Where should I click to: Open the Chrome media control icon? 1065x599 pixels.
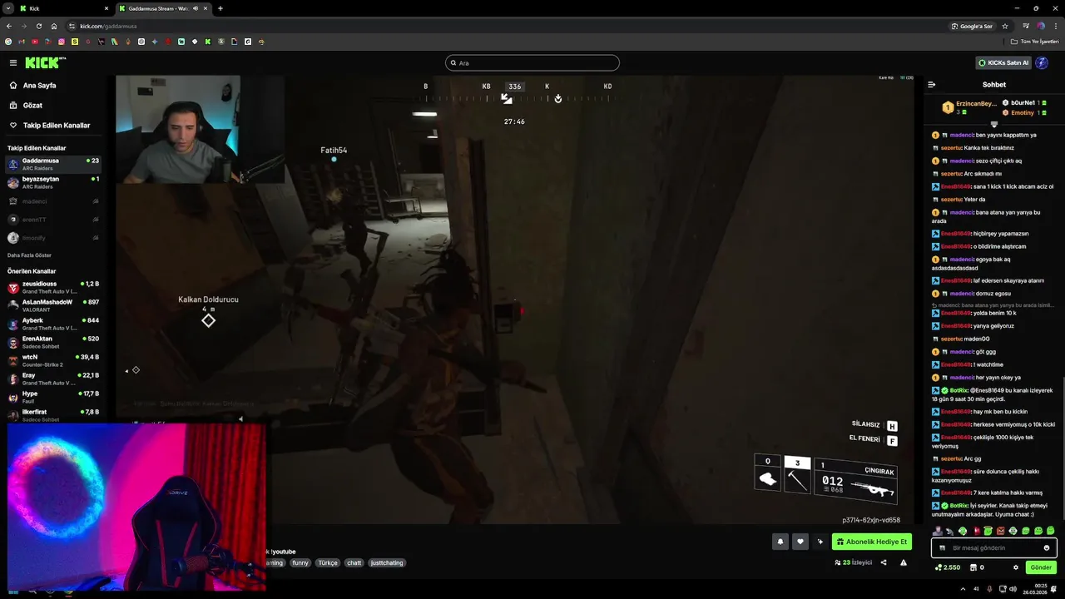coord(1026,26)
